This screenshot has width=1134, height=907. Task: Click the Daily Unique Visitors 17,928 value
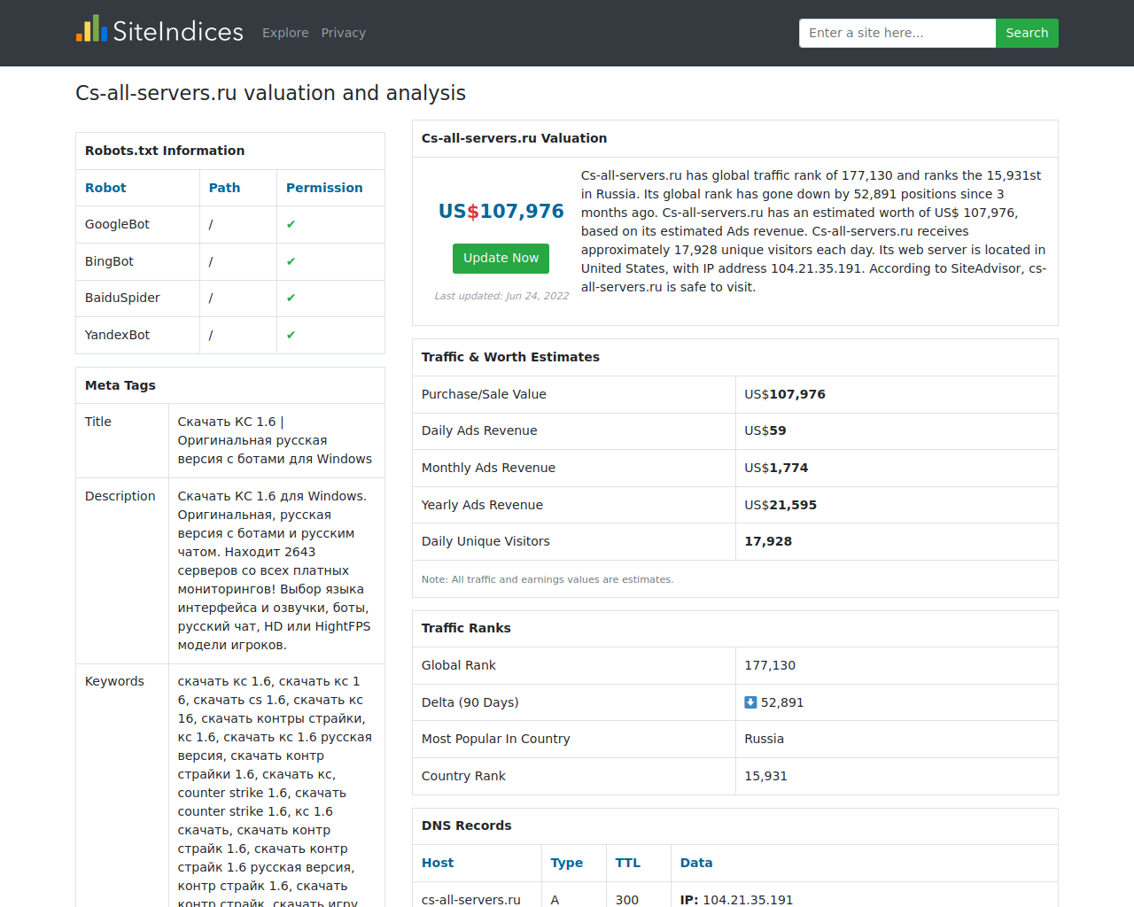(768, 541)
